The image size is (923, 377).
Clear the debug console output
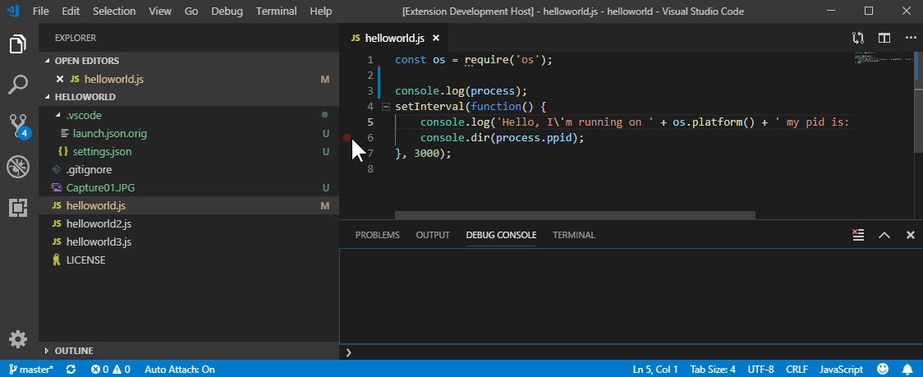858,235
